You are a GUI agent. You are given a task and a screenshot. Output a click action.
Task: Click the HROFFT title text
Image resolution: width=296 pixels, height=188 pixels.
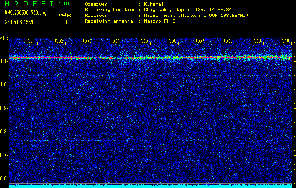tap(29, 4)
